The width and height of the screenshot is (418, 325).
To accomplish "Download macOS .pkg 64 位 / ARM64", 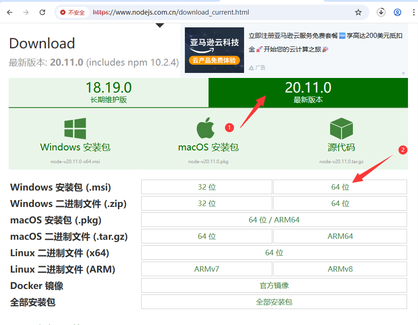I will click(x=274, y=220).
